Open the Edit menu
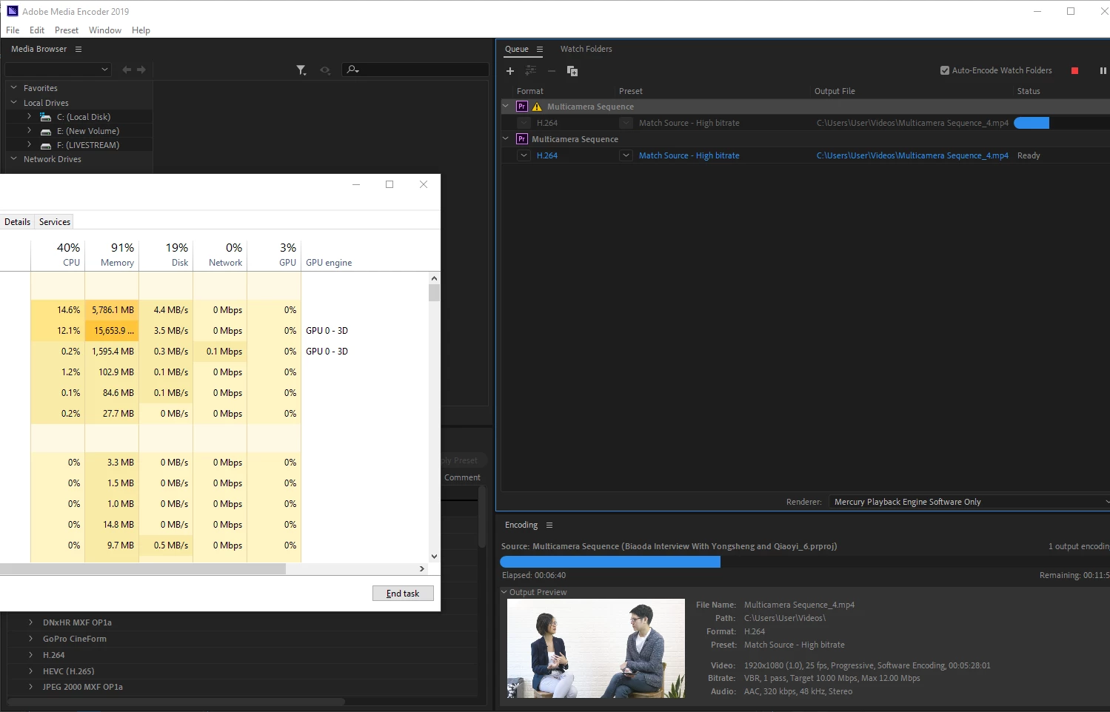Image resolution: width=1110 pixels, height=712 pixels. pos(37,30)
